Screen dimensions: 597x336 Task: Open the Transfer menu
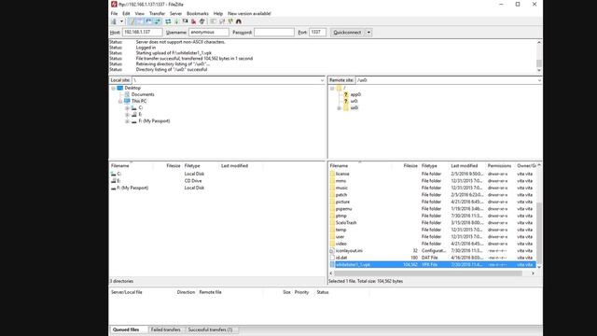[x=158, y=13]
